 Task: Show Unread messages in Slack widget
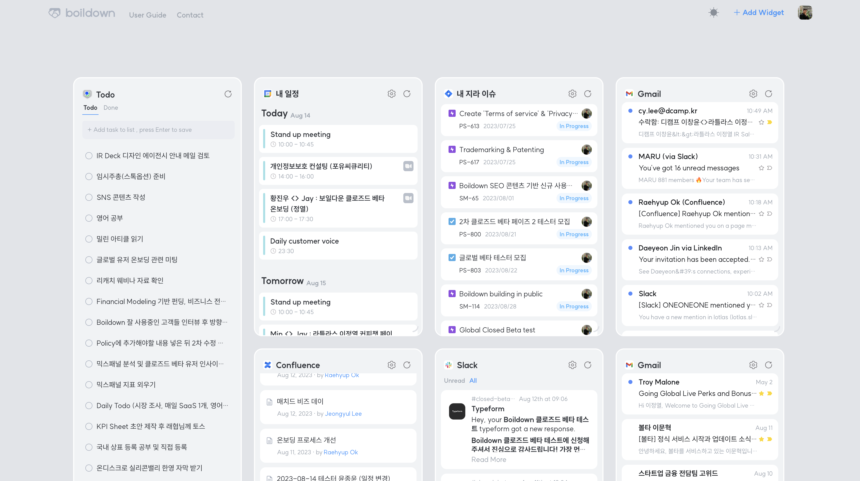[x=454, y=380]
